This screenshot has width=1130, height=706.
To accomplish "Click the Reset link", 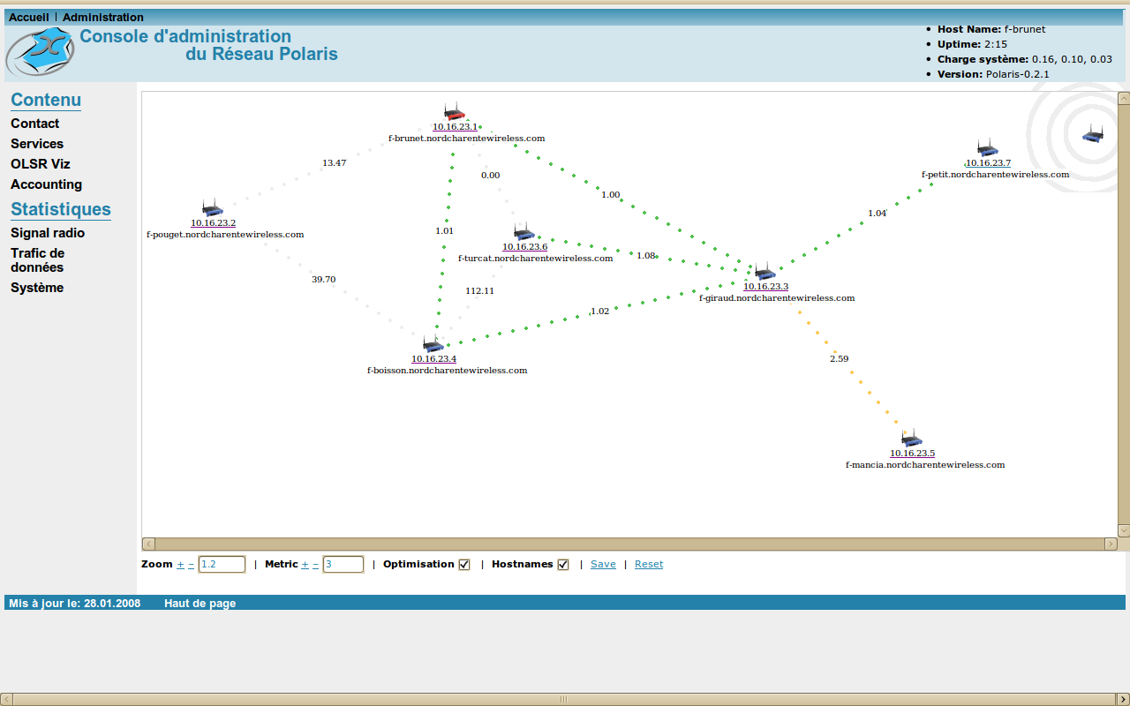I will (648, 565).
